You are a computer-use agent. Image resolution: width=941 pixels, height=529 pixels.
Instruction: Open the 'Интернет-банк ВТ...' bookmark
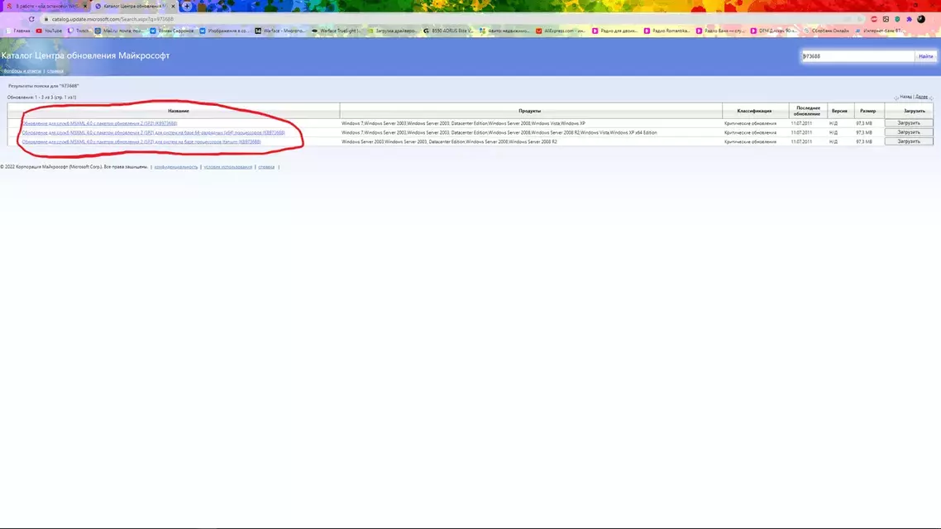coord(879,31)
